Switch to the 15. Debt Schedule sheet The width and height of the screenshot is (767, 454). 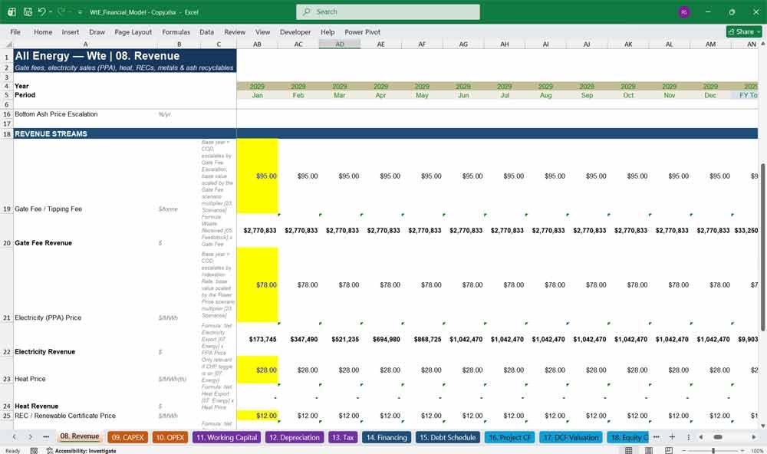pyautogui.click(x=448, y=437)
